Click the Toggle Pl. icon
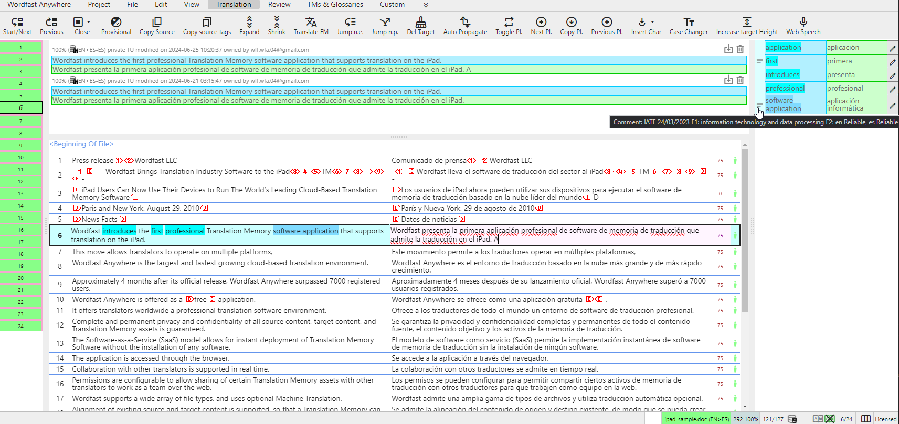Viewport: 899px width, 424px height. (509, 22)
